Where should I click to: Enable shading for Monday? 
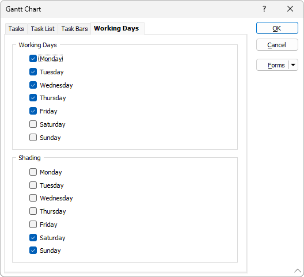[33, 172]
